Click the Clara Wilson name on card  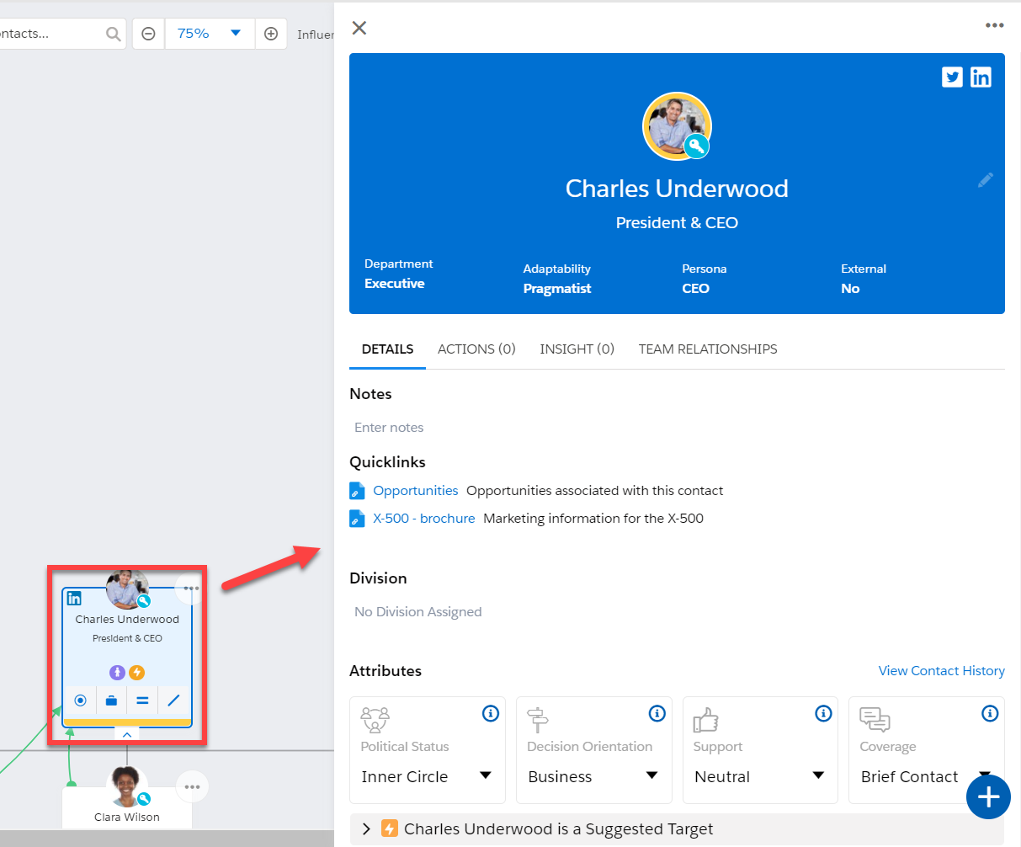coord(127,818)
